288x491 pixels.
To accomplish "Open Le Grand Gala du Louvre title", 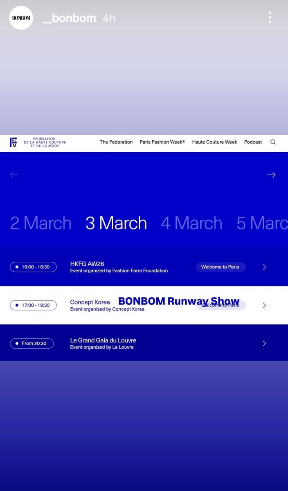I will (103, 340).
